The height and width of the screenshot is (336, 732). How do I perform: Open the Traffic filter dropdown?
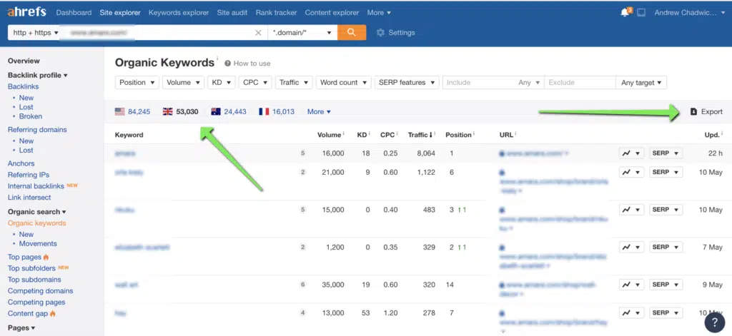point(294,83)
